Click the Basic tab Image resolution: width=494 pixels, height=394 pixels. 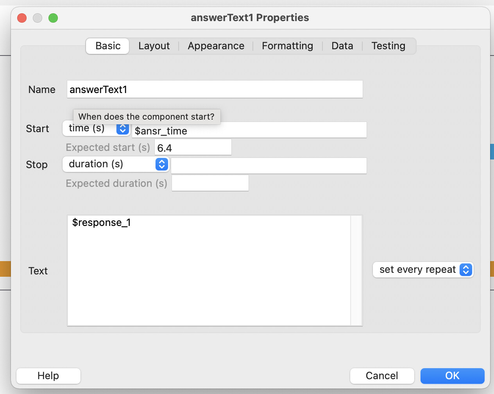coord(108,46)
